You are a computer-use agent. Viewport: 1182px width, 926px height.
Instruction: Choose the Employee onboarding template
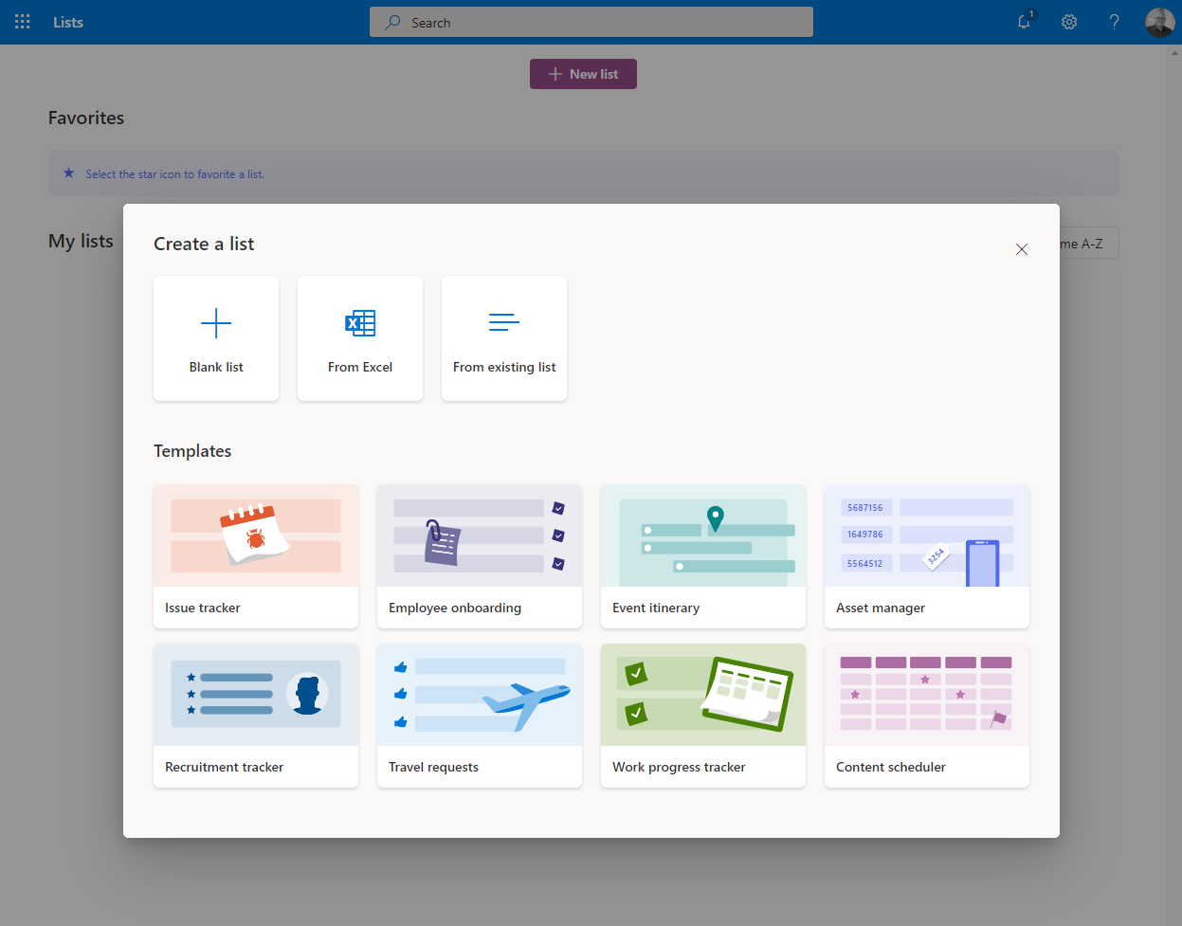(479, 556)
